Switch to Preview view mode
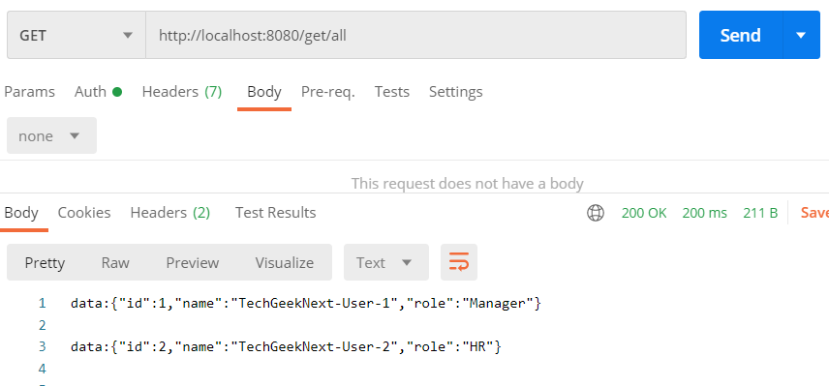The height and width of the screenshot is (386, 829). (x=193, y=262)
